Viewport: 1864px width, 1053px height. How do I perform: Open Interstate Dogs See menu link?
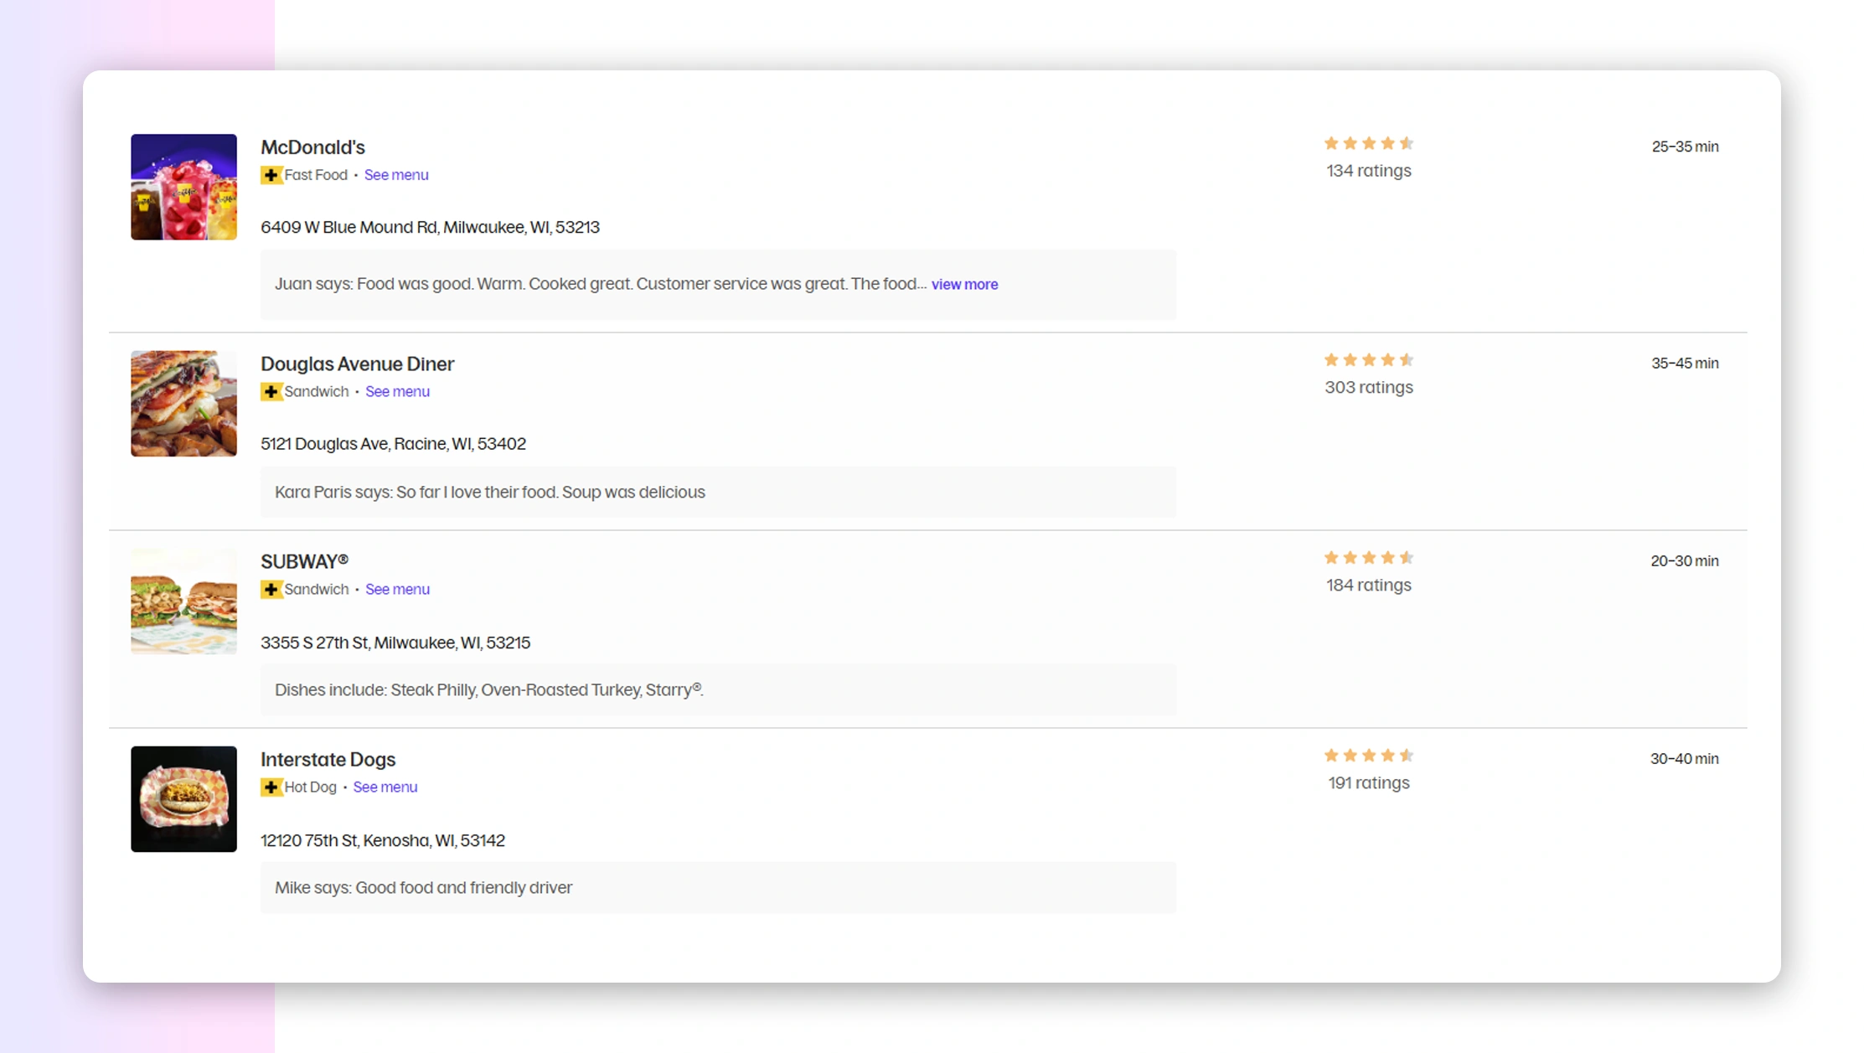coord(385,787)
